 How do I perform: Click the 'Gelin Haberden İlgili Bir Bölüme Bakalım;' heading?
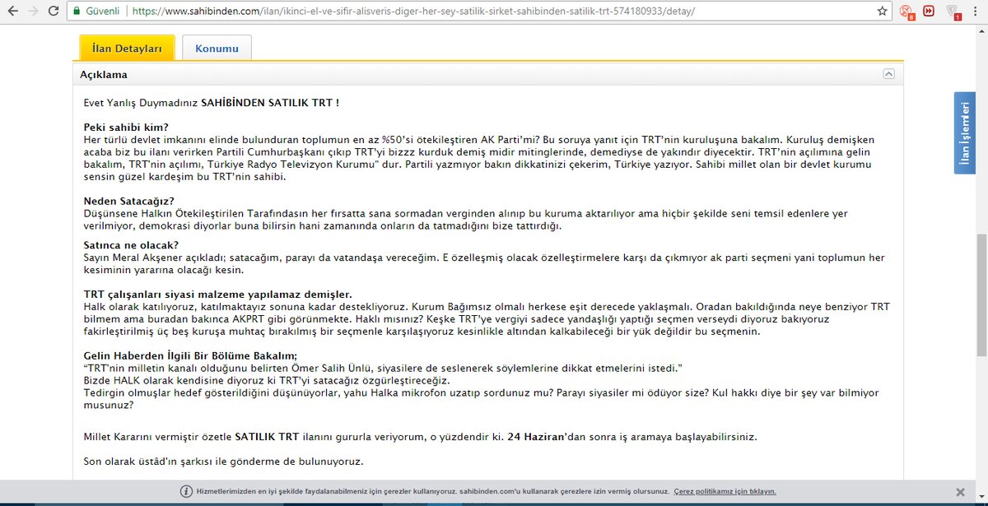(190, 355)
